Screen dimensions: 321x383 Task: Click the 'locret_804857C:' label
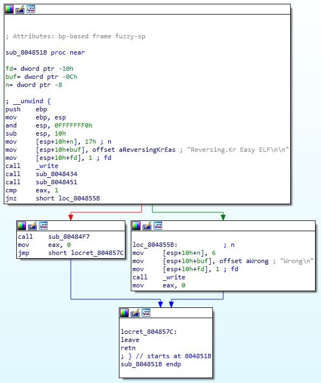coord(149,332)
